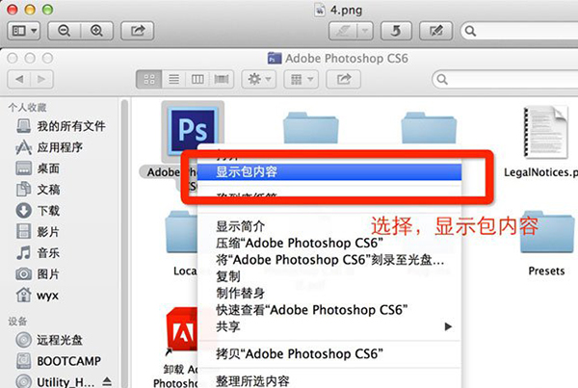
Task: Click the Adobe Photoshop CS6 title folder icon
Action: pyautogui.click(x=275, y=58)
